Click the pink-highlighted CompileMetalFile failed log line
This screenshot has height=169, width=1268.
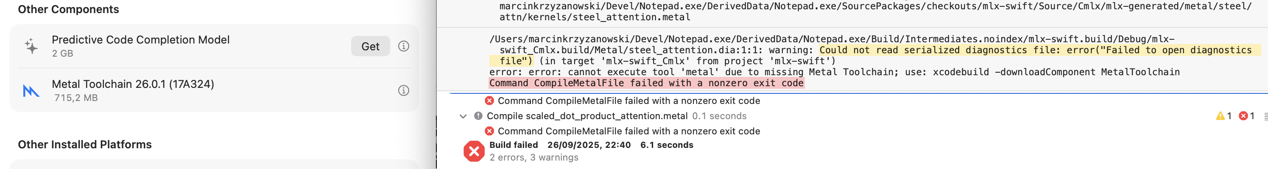[646, 83]
